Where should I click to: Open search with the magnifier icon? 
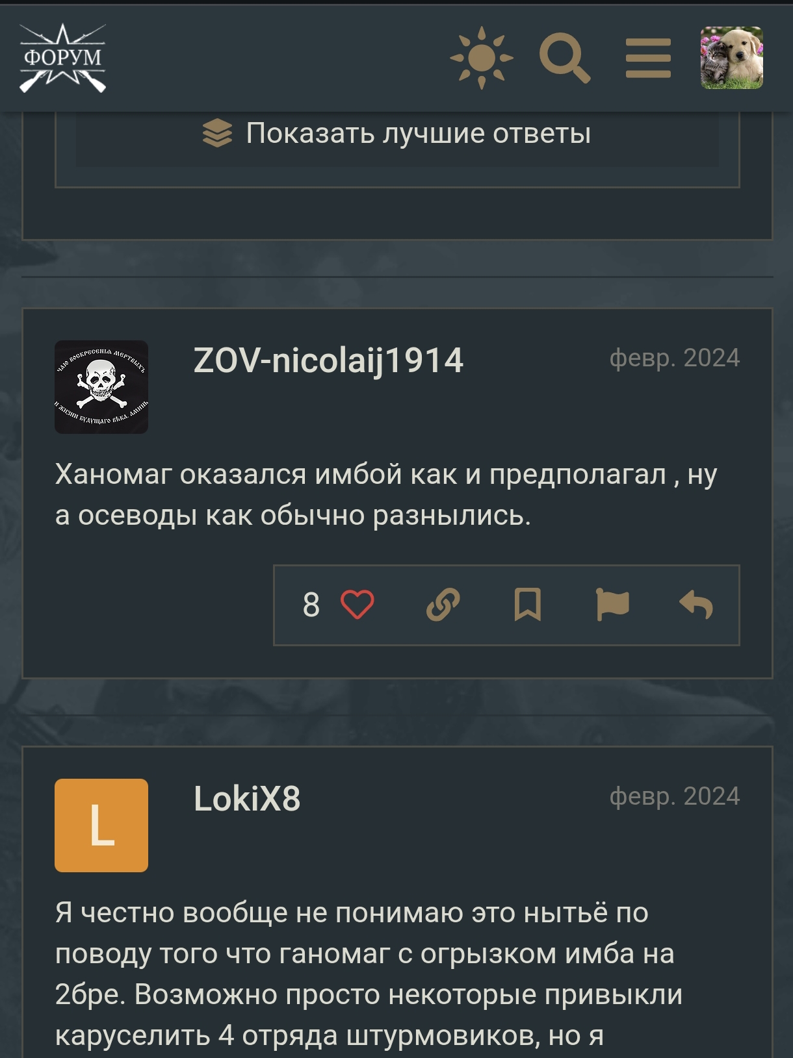565,58
